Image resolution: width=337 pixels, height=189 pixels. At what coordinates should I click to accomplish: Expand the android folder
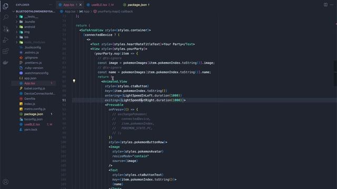click(29, 27)
